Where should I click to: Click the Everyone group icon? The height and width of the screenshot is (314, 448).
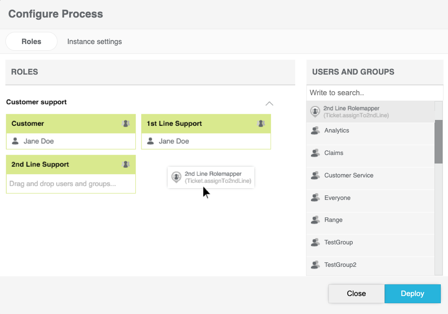point(315,198)
